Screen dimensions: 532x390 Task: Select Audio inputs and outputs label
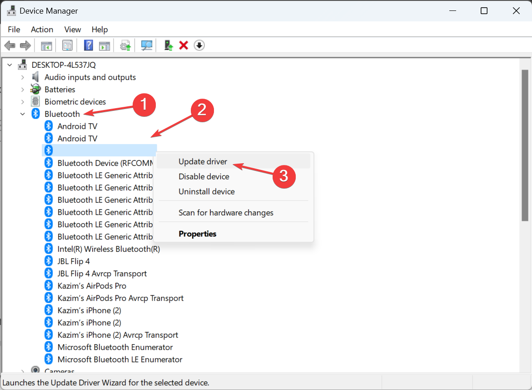click(x=90, y=77)
